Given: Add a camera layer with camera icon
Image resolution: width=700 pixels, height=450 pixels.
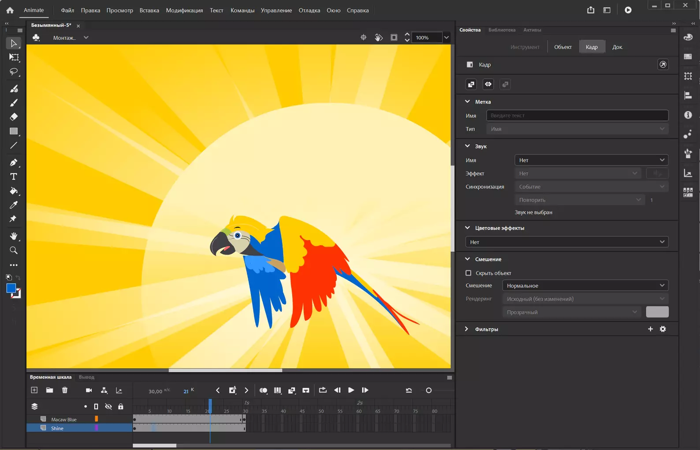Looking at the screenshot, I should coord(89,390).
